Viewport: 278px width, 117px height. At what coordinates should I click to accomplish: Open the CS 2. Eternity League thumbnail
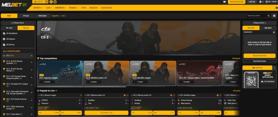tap(60, 73)
